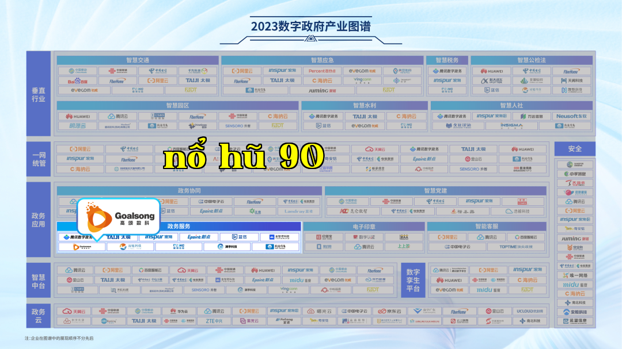Viewport: 622px width, 349px height.
Task: Click the 上上签 logo under 电子印章
Action: click(403, 247)
